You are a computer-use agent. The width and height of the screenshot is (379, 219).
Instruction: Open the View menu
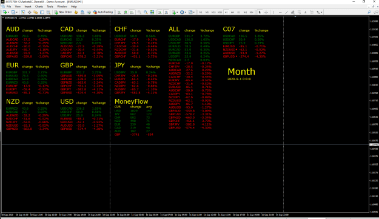(x=18, y=7)
